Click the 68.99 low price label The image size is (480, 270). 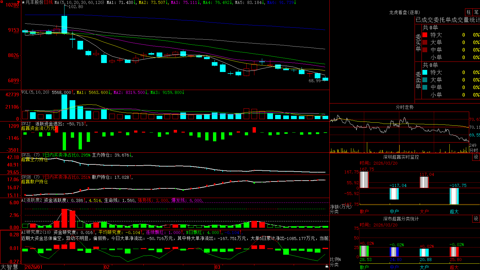coord(315,81)
